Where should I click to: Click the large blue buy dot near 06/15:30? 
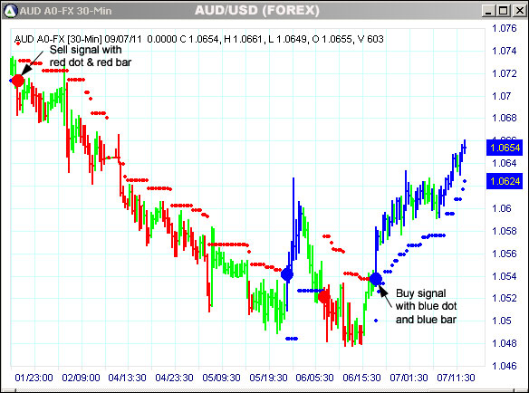(376, 279)
